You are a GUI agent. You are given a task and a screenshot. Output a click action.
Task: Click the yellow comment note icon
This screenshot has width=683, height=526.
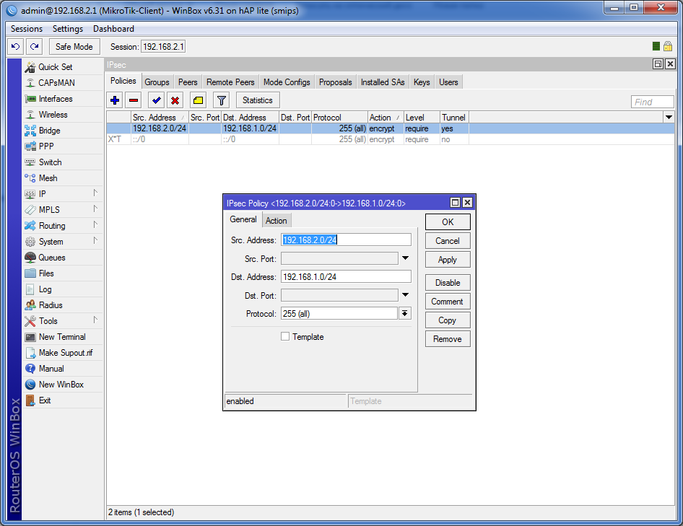[x=199, y=100]
